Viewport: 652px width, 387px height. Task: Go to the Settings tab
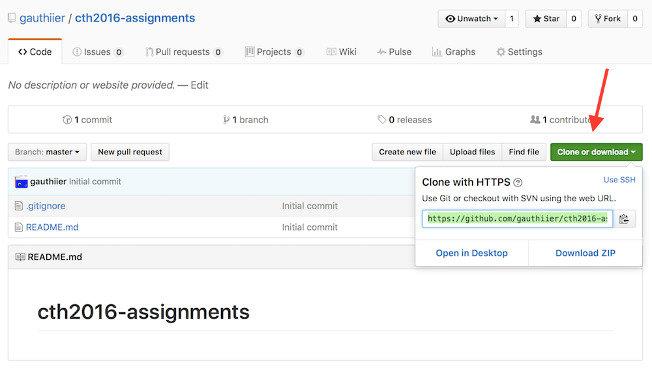point(519,52)
